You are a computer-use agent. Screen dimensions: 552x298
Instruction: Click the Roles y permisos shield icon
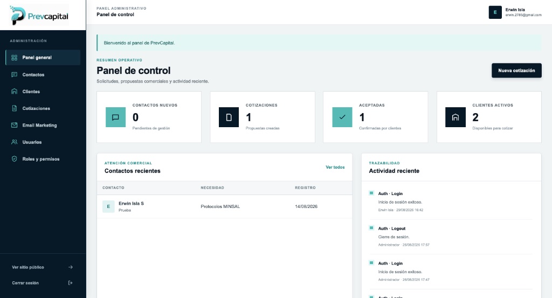pyautogui.click(x=14, y=159)
